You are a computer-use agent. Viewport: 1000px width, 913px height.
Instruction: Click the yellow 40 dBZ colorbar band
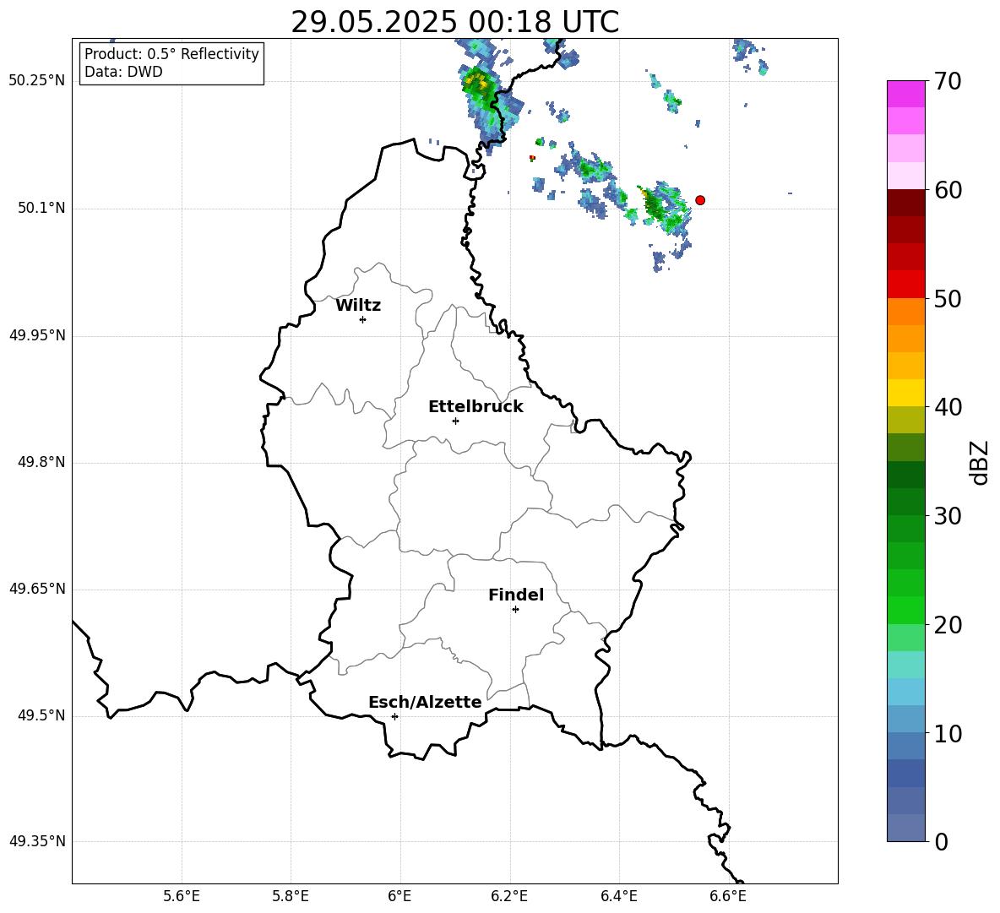905,393
